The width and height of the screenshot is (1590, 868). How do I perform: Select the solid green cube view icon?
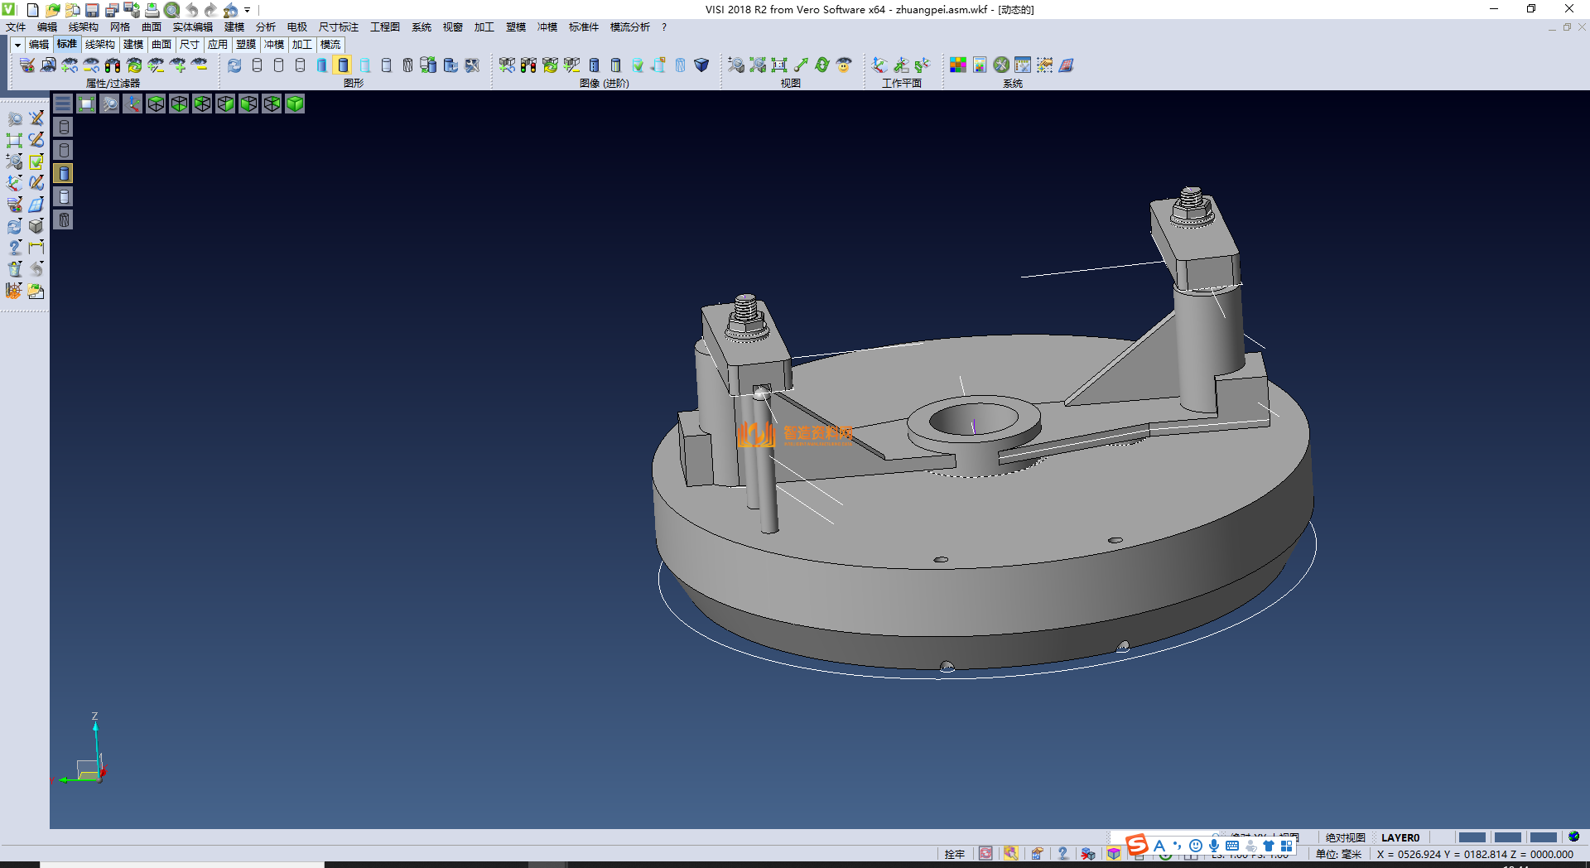point(295,104)
